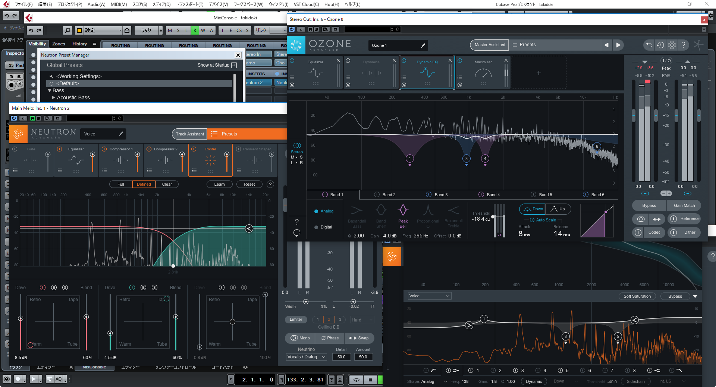The image size is (716, 387).
Task: Click Master Assistant button
Action: pos(490,45)
